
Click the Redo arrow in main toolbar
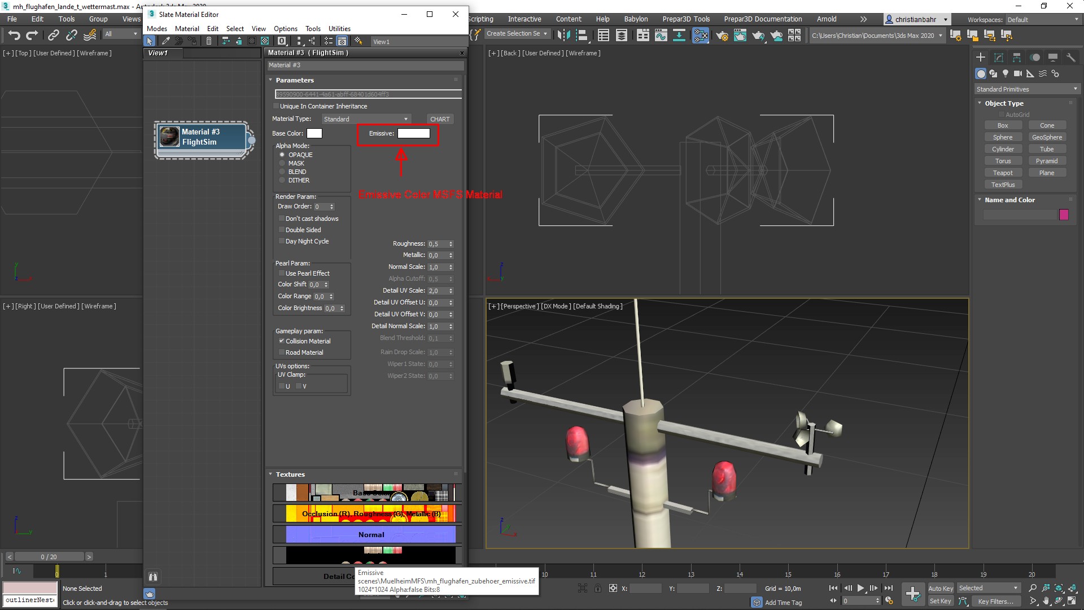32,35
